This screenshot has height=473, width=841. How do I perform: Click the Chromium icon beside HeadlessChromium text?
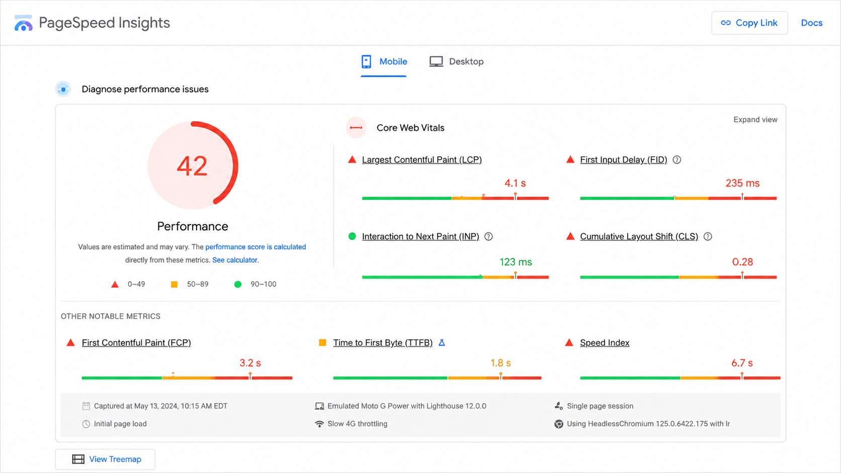click(559, 424)
